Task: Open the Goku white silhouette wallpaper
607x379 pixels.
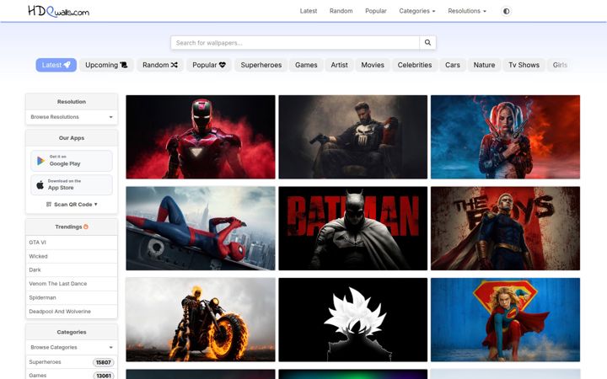Action: [353, 319]
